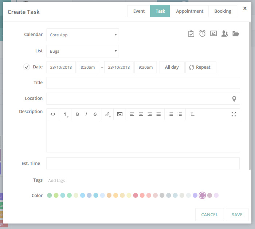Open the insert link menu
Screen dimensions: 255x229
click(x=107, y=114)
